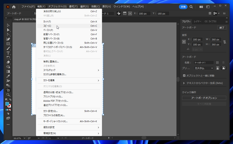Open the zoom level dropdown arrow

24,138
